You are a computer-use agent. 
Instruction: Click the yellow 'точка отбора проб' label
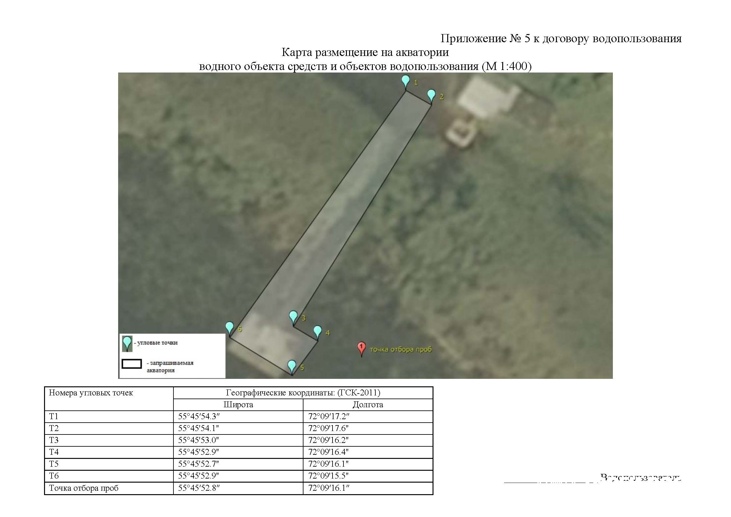pos(401,349)
